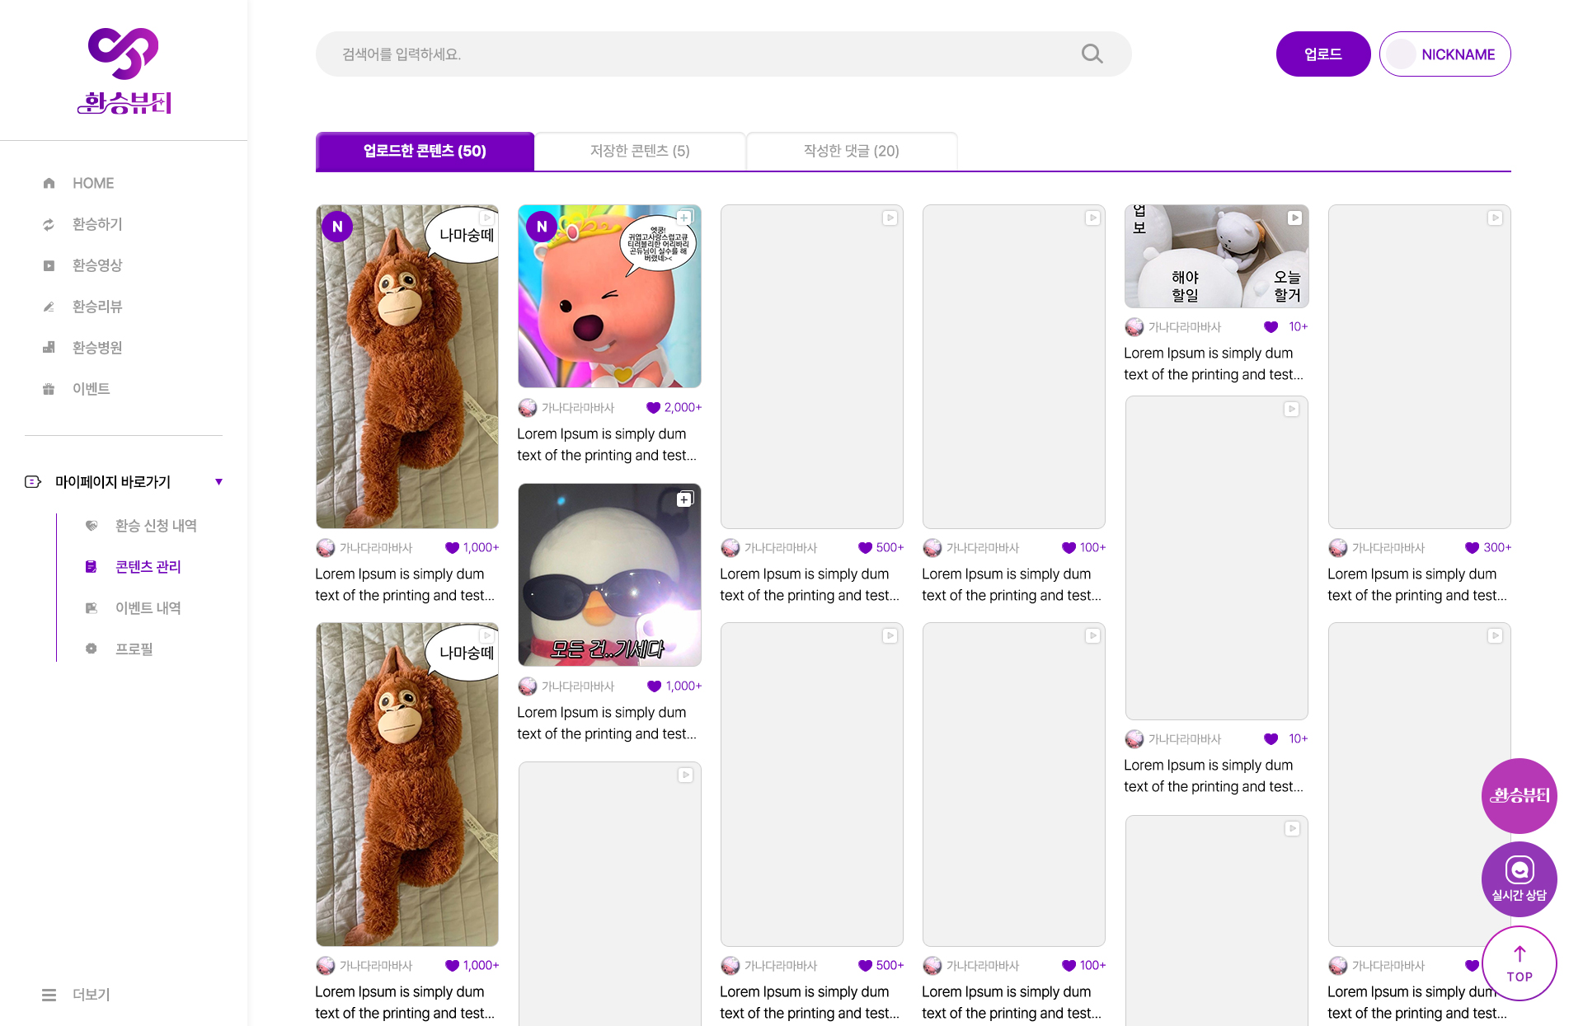
Task: Click the search magnifier icon
Action: pyautogui.click(x=1092, y=54)
